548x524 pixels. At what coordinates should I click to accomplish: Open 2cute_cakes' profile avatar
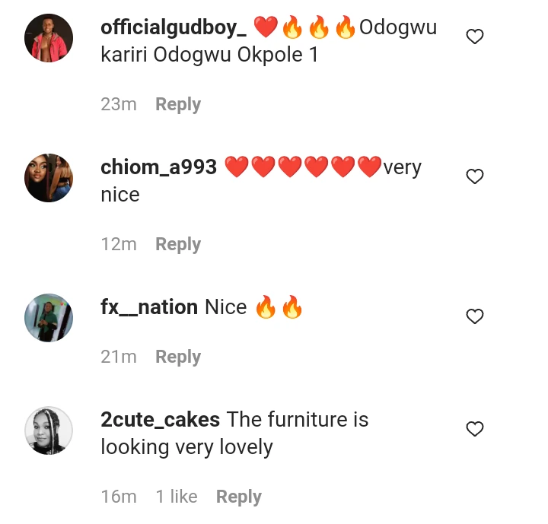tap(49, 430)
